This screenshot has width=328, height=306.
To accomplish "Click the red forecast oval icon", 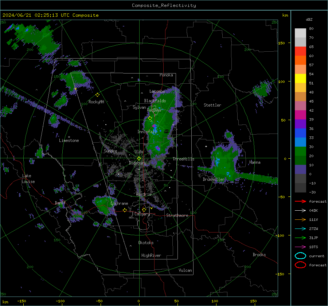I will (x=300, y=265).
